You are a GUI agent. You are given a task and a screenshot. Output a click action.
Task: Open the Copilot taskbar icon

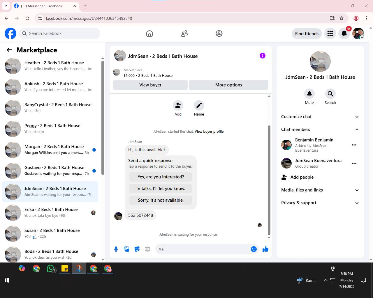point(22,268)
